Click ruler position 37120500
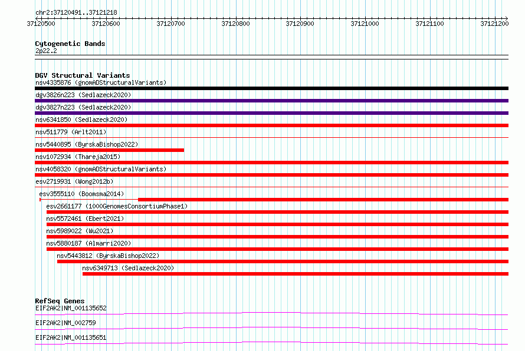Image resolution: width=525 pixels, height=351 pixels. (41, 24)
